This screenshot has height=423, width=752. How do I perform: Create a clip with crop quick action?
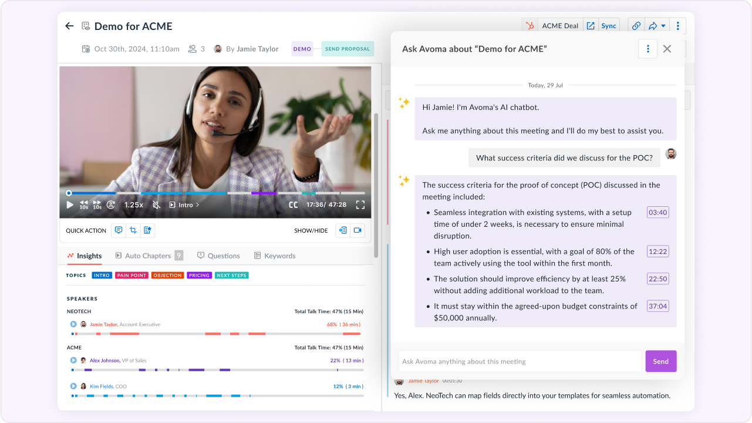pyautogui.click(x=133, y=230)
